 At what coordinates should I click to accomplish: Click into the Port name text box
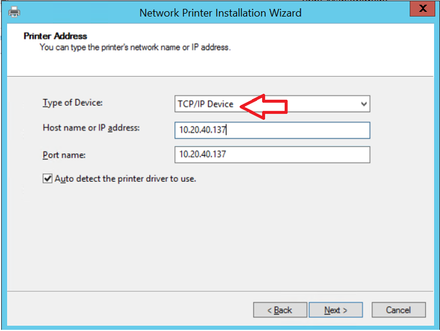point(272,155)
